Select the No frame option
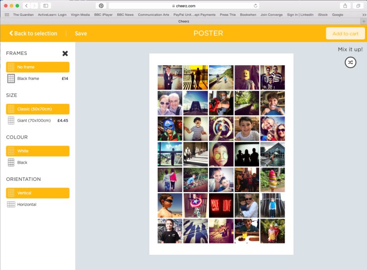Image resolution: width=367 pixels, height=270 pixels. tap(38, 67)
